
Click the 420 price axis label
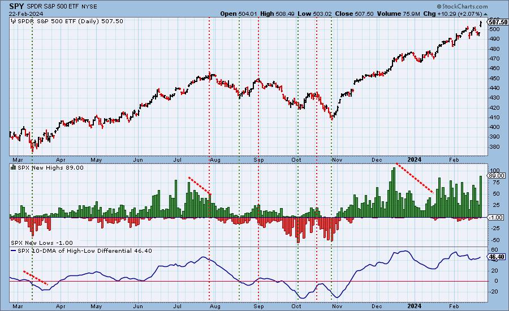(495, 108)
